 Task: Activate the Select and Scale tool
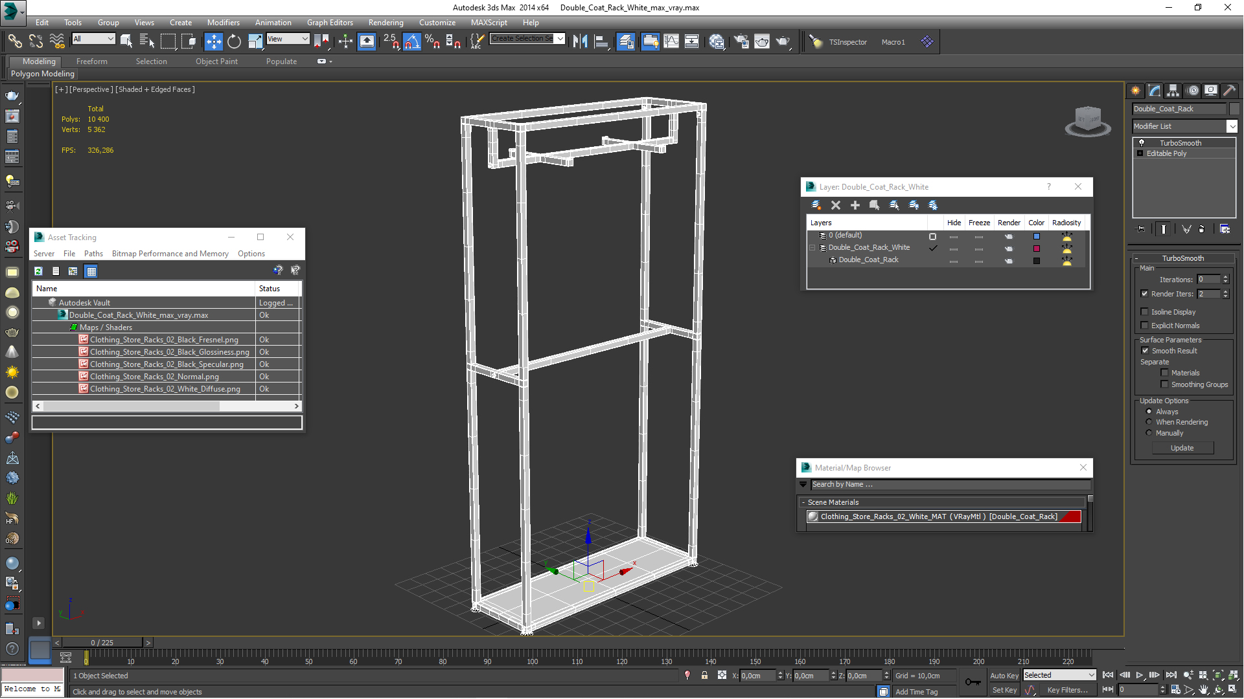click(x=255, y=41)
